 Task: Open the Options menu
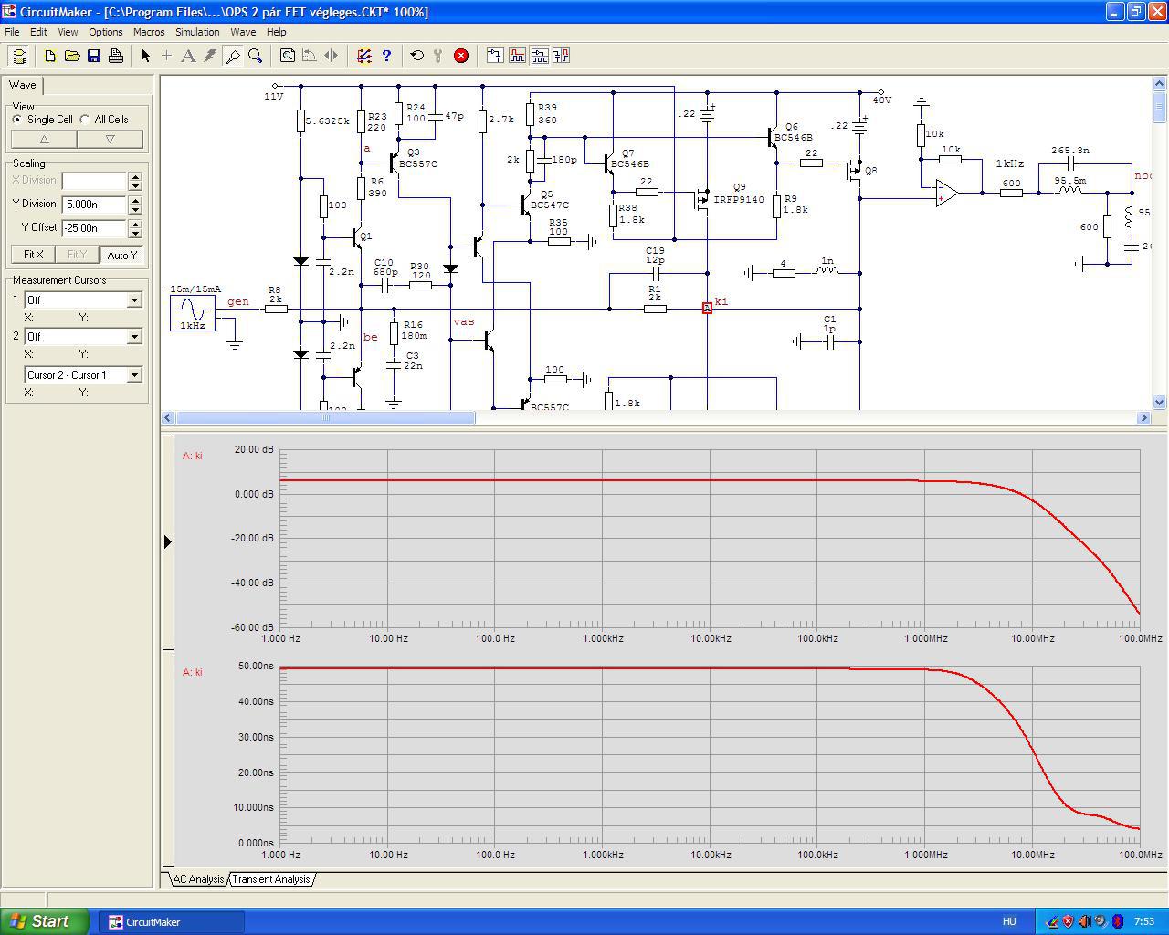(106, 32)
